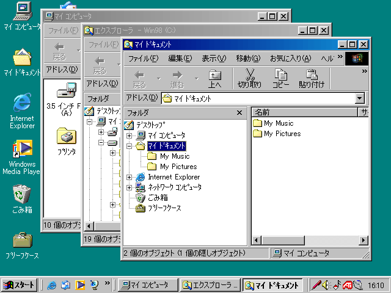Click the Cut (切り取り) scissors icon
The image size is (391, 293).
pyautogui.click(x=250, y=79)
